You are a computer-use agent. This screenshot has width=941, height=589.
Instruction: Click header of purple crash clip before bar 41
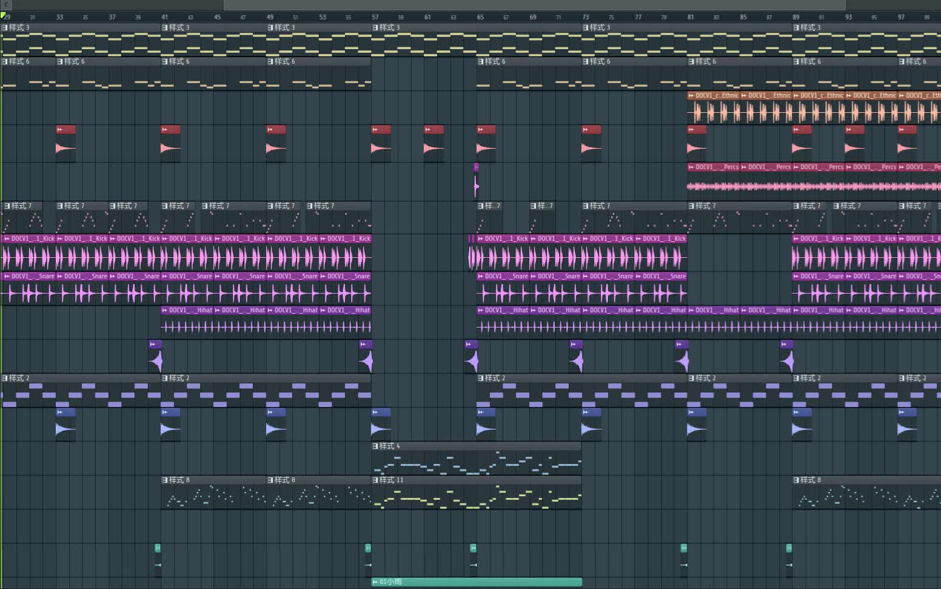click(155, 344)
